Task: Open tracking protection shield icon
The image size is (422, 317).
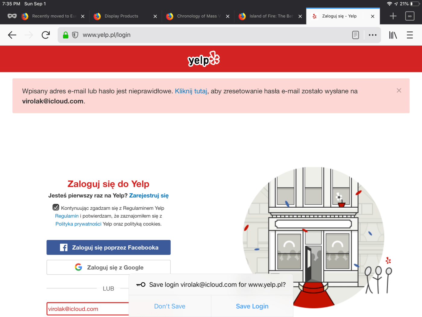Action: pyautogui.click(x=75, y=35)
